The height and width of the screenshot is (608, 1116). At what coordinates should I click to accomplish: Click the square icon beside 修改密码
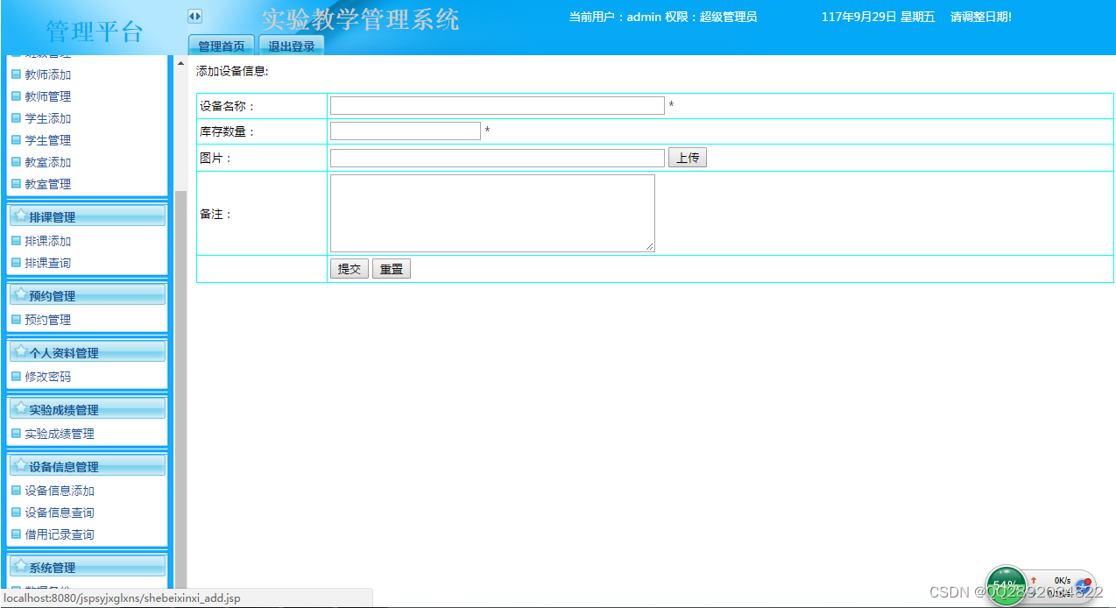click(x=16, y=377)
